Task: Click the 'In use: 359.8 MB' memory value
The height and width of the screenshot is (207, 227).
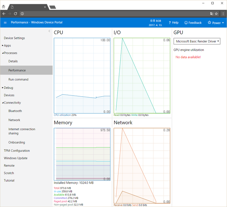Action: coord(63,191)
